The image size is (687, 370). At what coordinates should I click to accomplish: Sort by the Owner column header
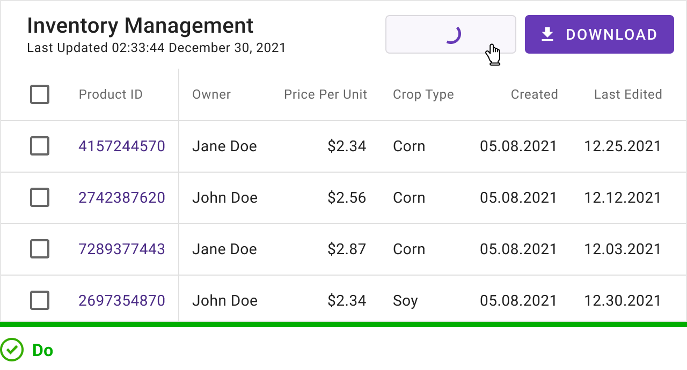[x=211, y=94]
